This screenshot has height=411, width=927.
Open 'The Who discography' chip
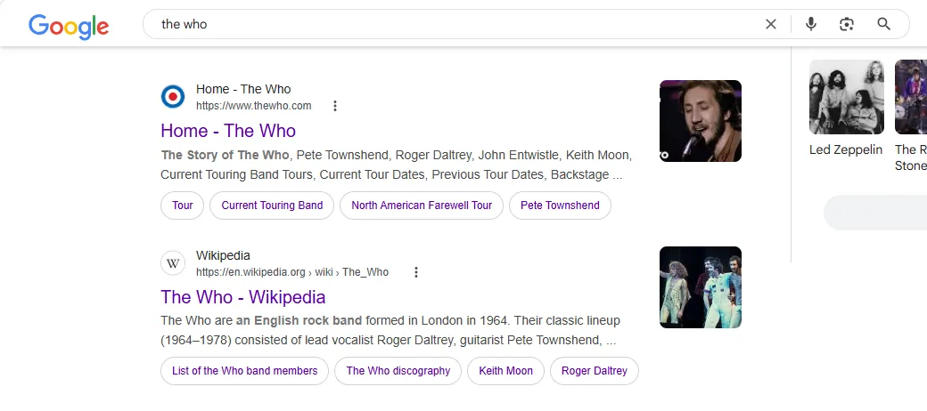(398, 371)
